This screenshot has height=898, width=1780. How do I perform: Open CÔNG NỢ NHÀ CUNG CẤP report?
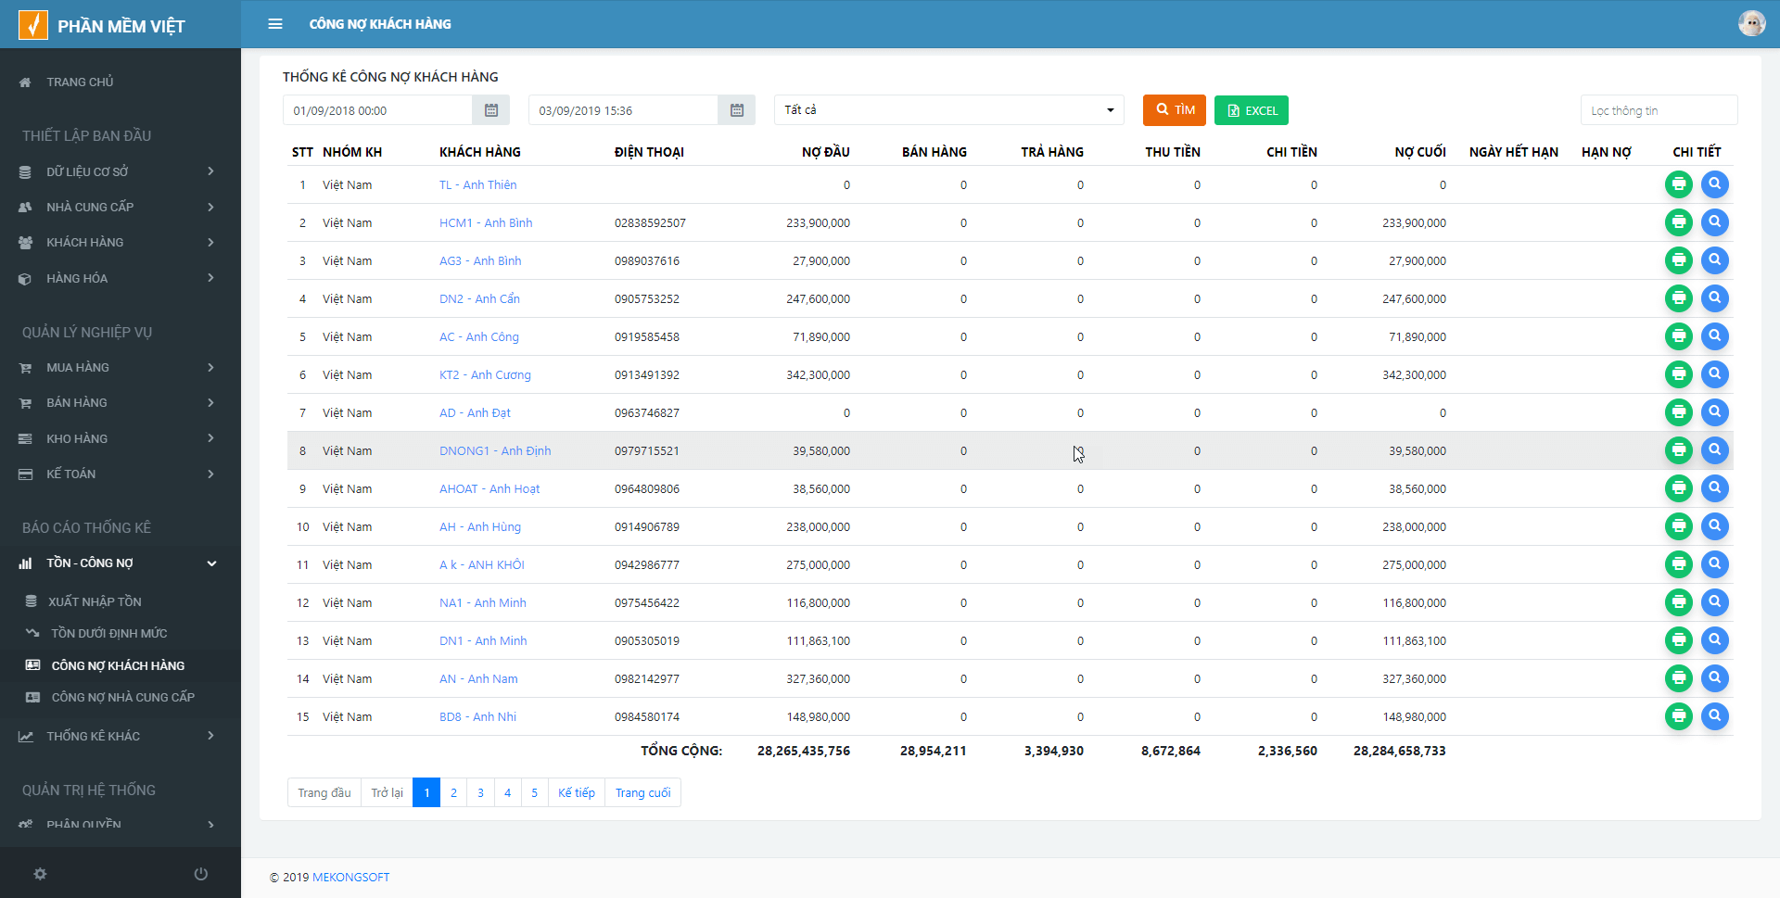[122, 697]
